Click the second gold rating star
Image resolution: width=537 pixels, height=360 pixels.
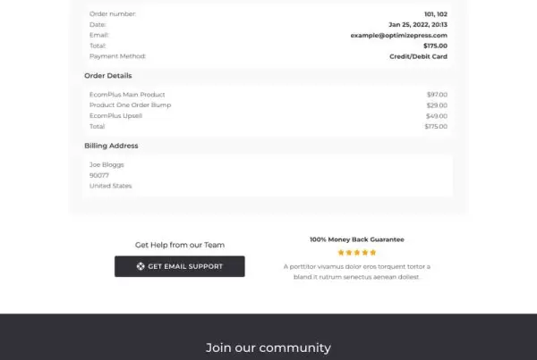349,253
